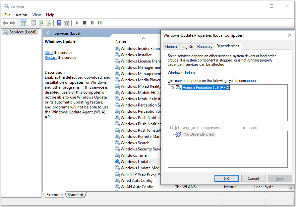Select the Windows Update Medic service row

point(138,168)
